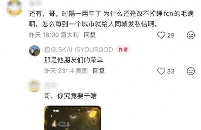The width and height of the screenshot is (201, 130).
Task: Open the blurred avatar above 哥，你究竟要干啥
Action: point(35,86)
